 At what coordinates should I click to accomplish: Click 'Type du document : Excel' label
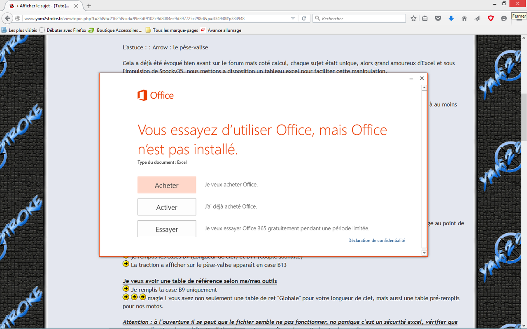162,162
